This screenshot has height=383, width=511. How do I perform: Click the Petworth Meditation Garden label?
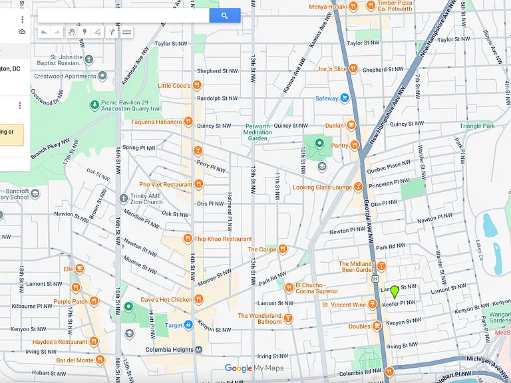point(257,132)
